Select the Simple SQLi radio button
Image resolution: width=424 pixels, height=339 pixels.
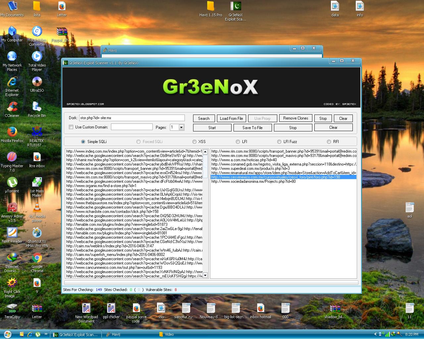click(83, 142)
